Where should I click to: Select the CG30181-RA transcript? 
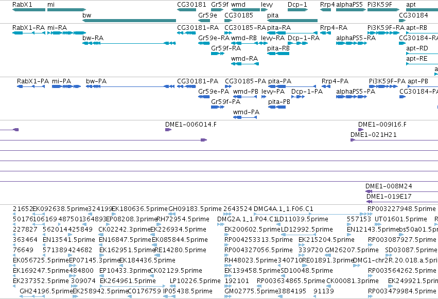(187, 33)
